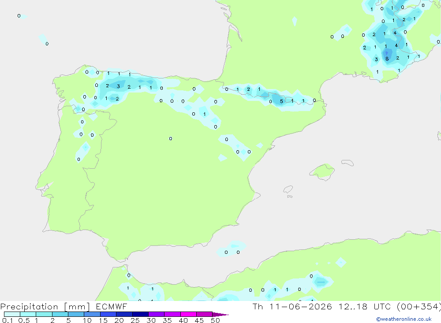Click the 'Precipitation' title word
The width and height of the screenshot is (441, 323).
tap(29, 307)
